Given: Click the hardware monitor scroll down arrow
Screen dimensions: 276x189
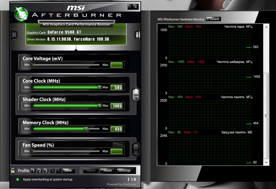Looking at the screenshot, I should (x=266, y=163).
